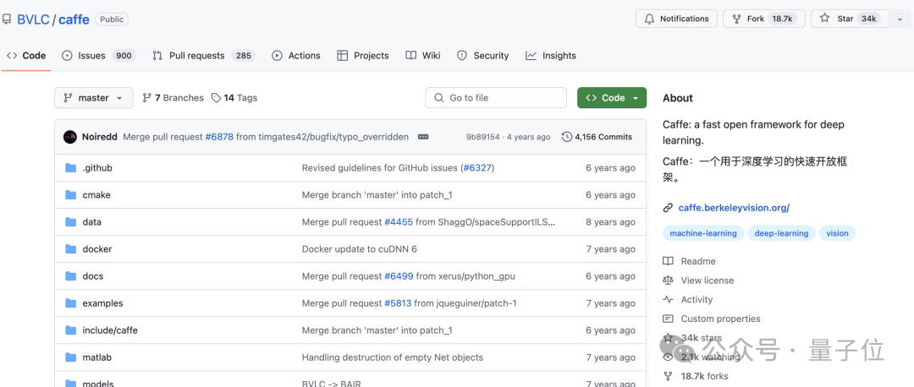Open the .github folder name
This screenshot has height=387, width=914.
coord(97,167)
